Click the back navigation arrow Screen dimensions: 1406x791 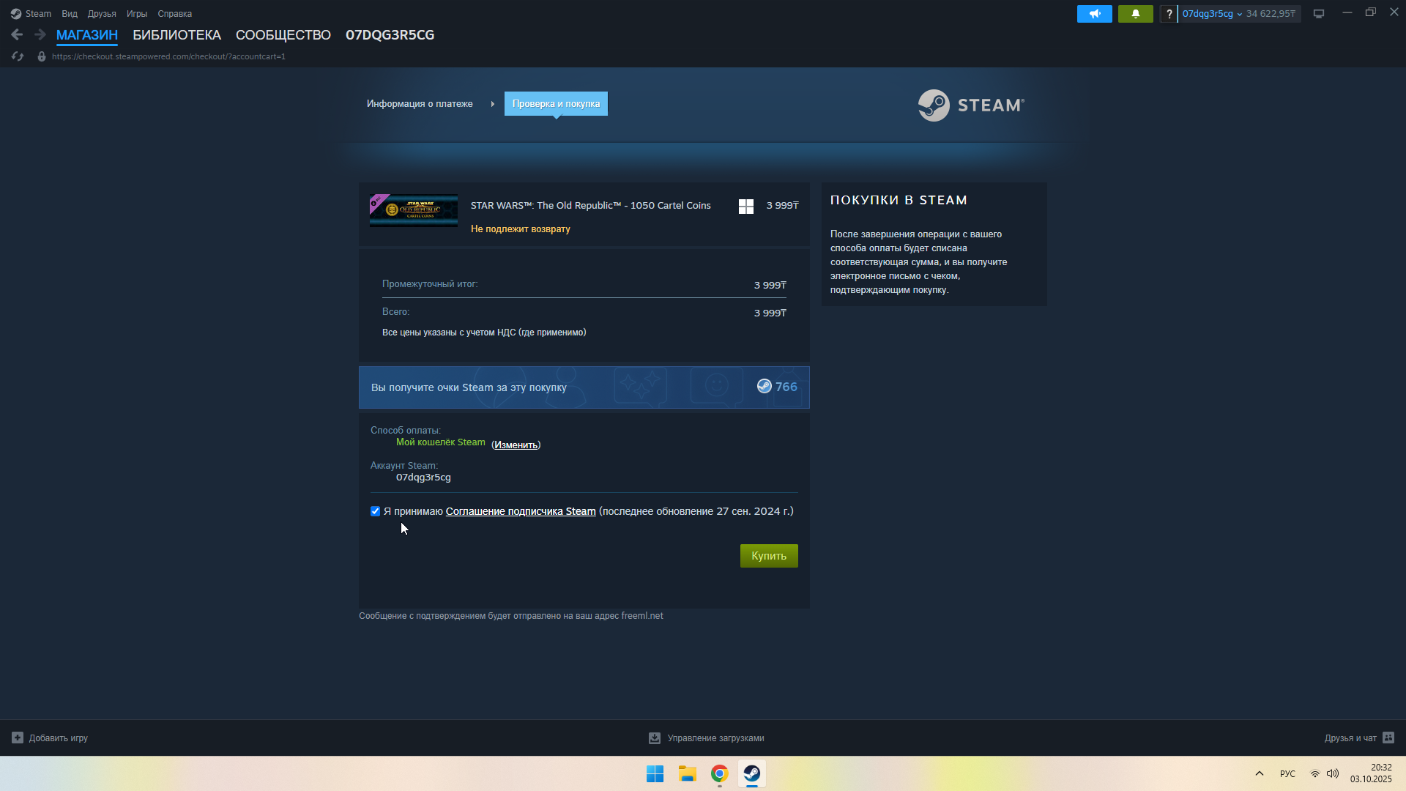click(x=17, y=34)
